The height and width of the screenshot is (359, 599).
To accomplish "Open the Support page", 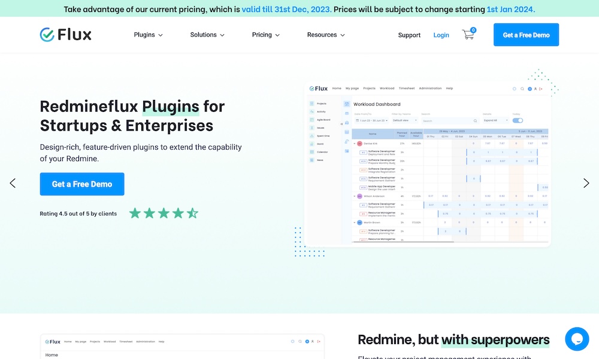I will pos(409,35).
